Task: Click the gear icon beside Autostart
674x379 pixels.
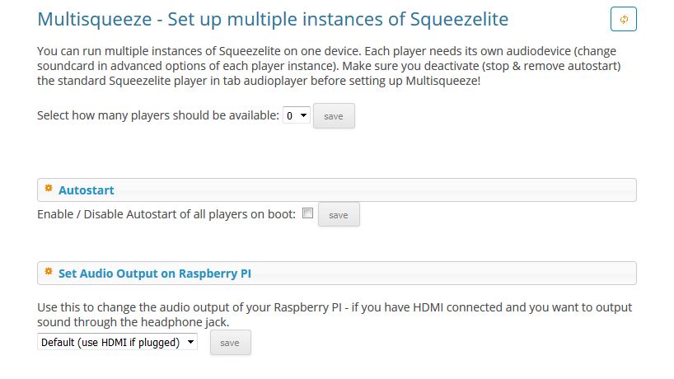Action: click(x=49, y=188)
